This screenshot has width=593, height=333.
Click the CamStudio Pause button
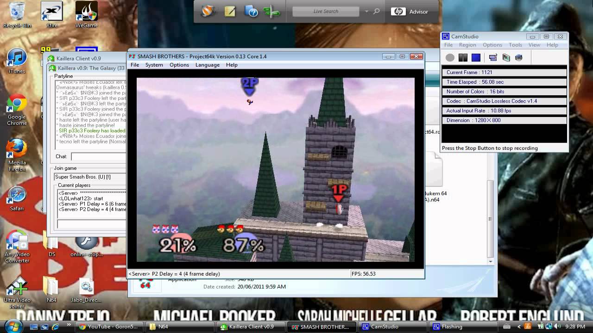[463, 57]
